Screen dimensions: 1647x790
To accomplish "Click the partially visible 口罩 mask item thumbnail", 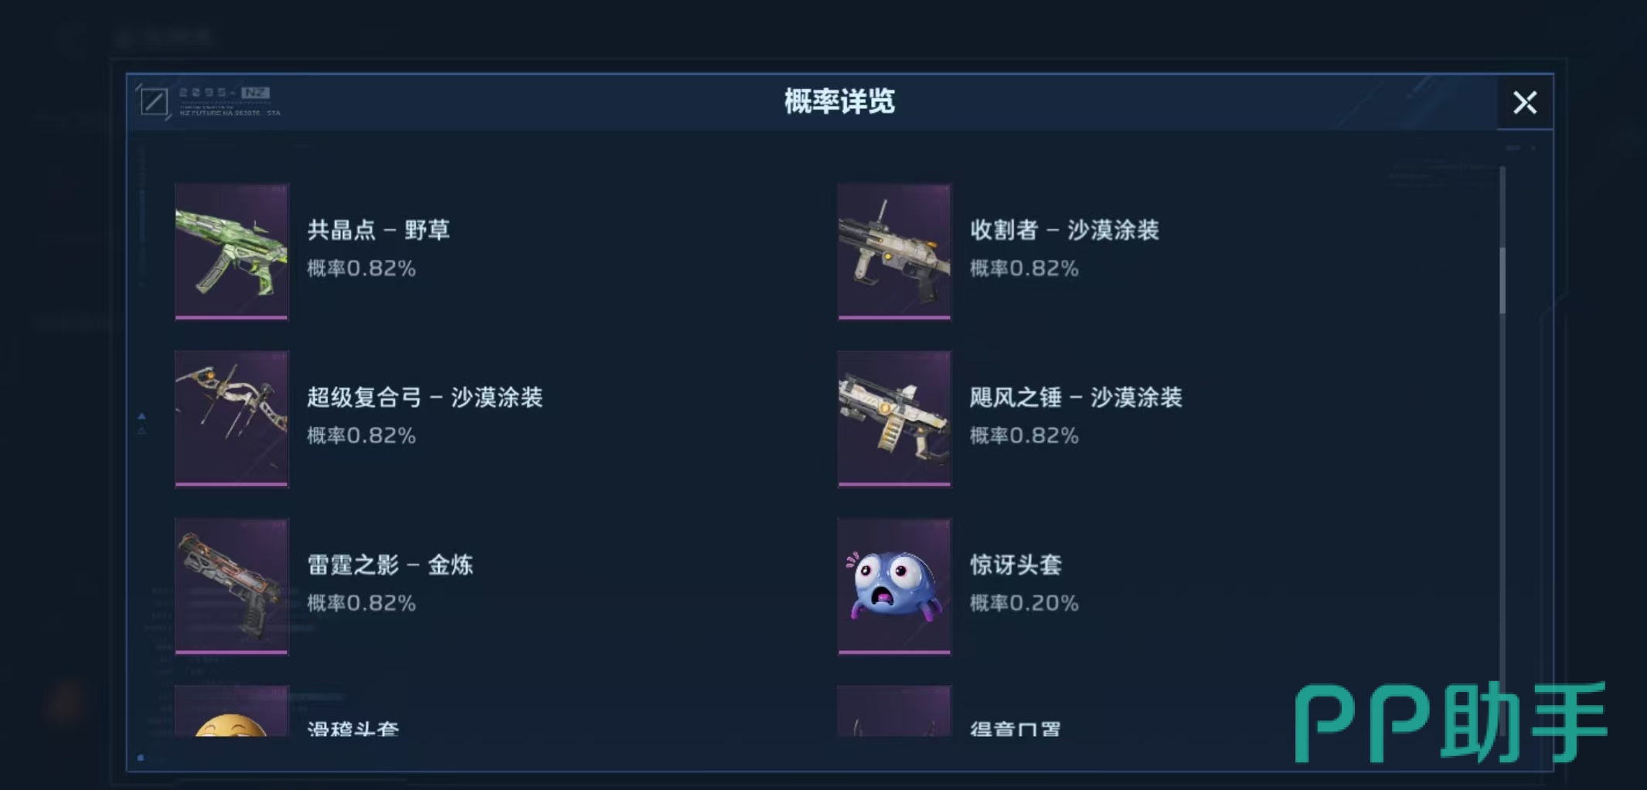I will pyautogui.click(x=894, y=710).
